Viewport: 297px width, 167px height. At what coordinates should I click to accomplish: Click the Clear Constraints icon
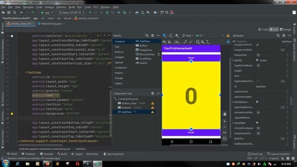185,42
